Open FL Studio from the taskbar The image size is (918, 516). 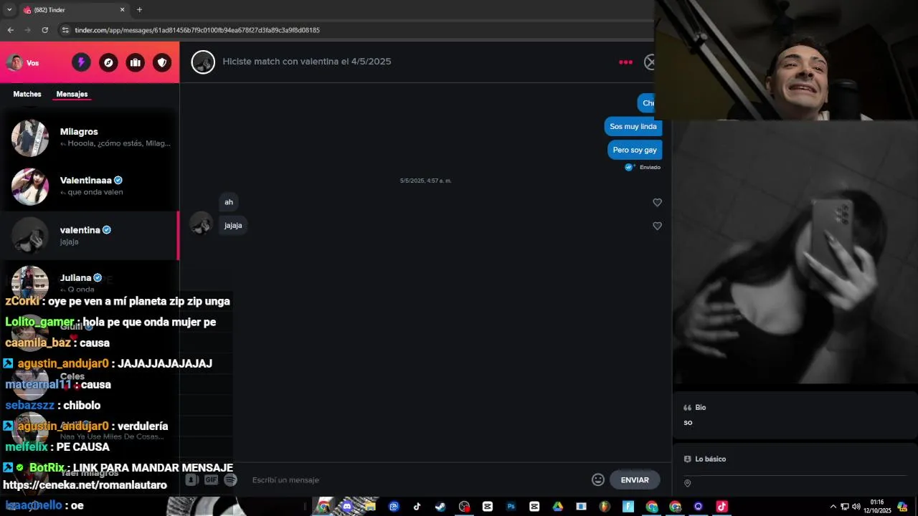click(x=605, y=506)
